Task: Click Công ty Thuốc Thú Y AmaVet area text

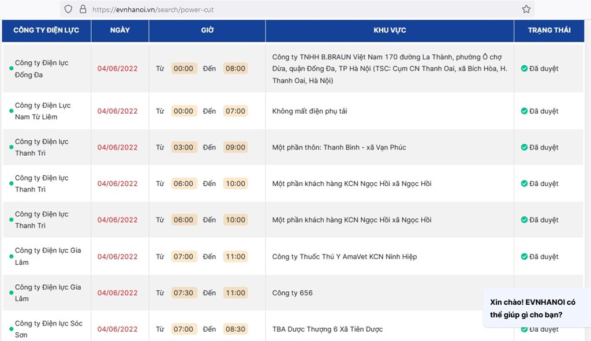Action: pyautogui.click(x=345, y=257)
